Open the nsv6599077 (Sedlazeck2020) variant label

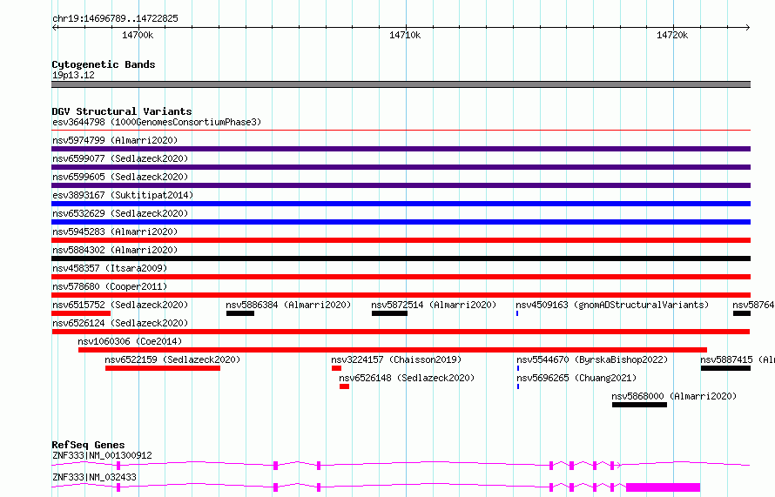coord(120,158)
